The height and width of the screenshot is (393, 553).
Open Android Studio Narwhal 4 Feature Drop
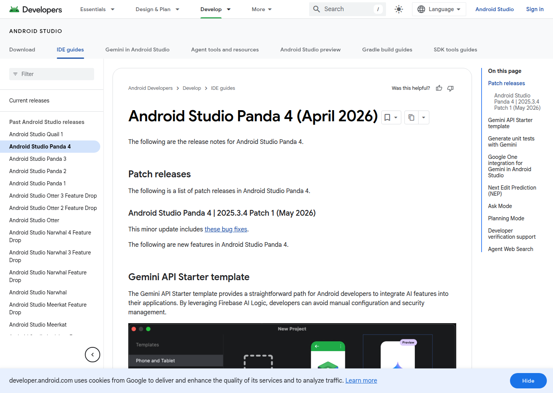point(50,236)
